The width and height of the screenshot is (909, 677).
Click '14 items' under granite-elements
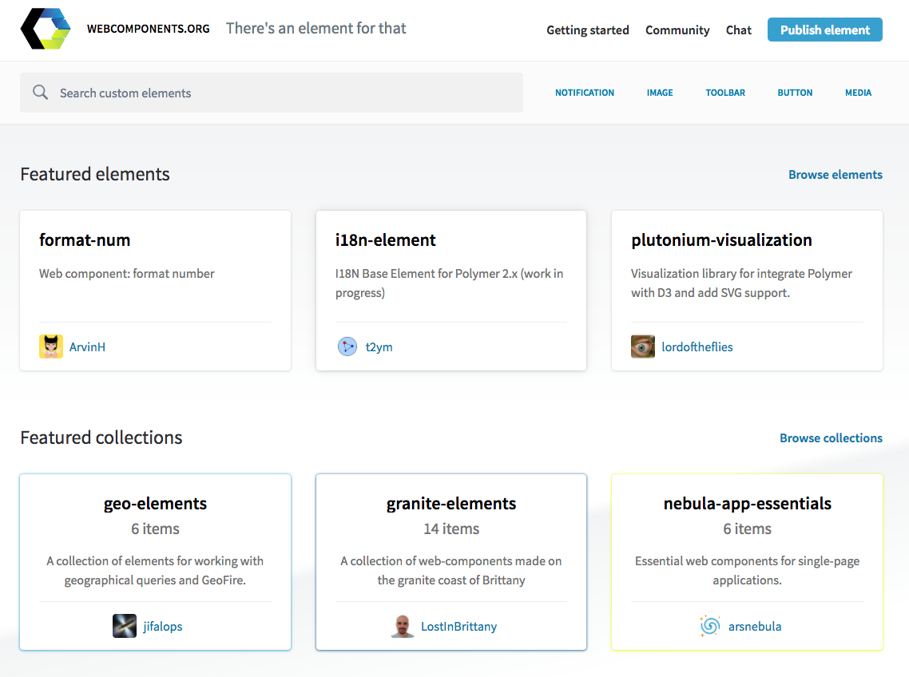click(x=451, y=529)
